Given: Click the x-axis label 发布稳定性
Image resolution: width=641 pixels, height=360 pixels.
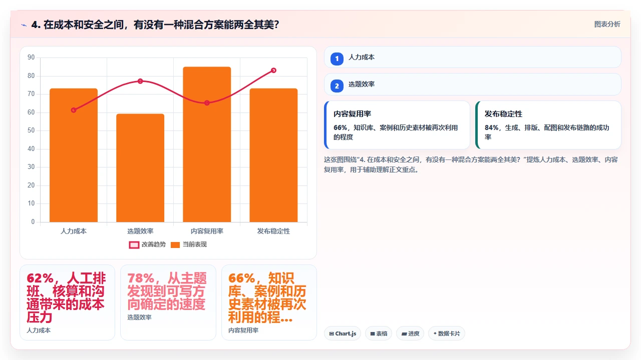Looking at the screenshot, I should 273,231.
